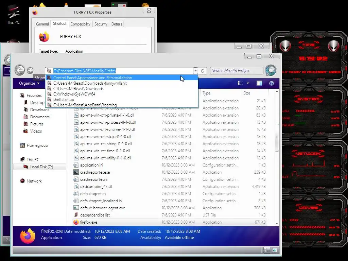Select the crashreporter.exe file icon
The height and width of the screenshot is (261, 348).
coord(76,172)
